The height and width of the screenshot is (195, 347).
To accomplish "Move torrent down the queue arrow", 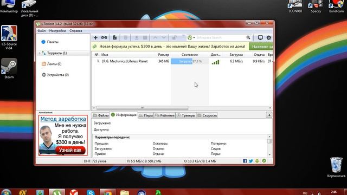I will pyautogui.click(x=164, y=38).
